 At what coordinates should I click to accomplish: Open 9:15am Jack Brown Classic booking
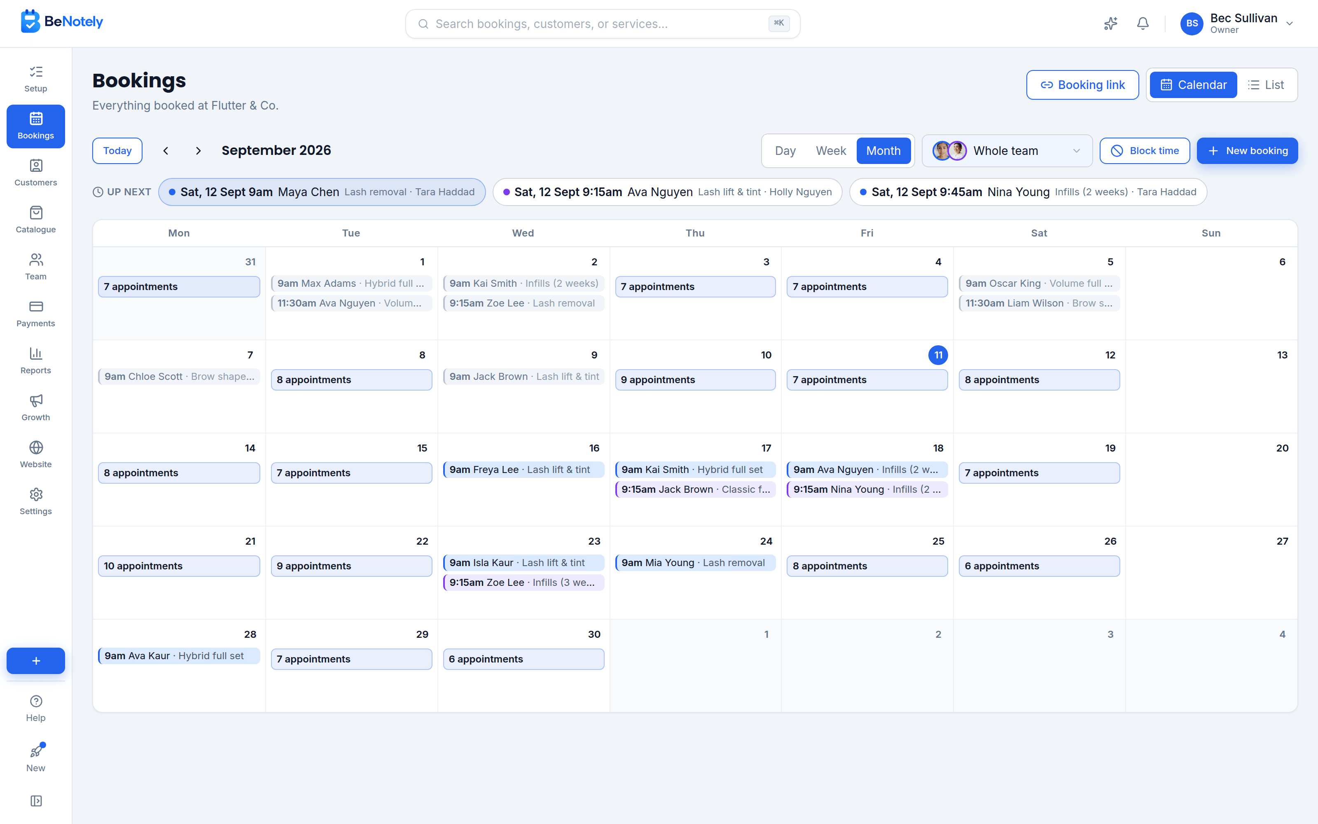695,489
